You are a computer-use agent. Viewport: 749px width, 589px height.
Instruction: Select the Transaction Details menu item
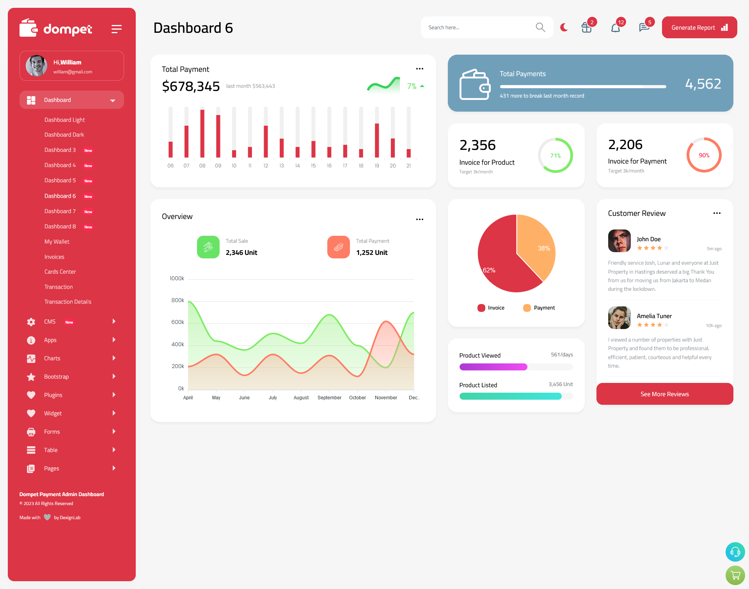[67, 301]
